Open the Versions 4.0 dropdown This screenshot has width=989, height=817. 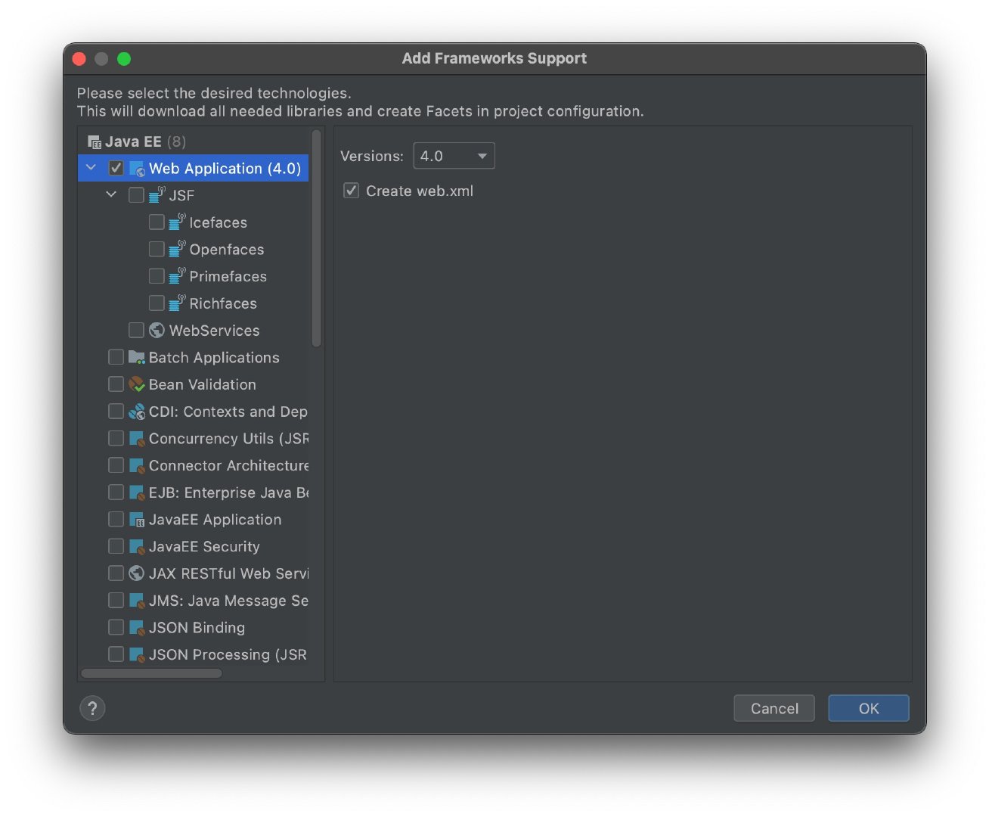click(454, 156)
